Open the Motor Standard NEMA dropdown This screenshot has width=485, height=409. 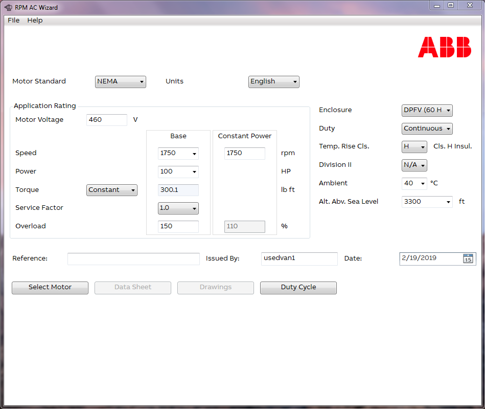tap(121, 82)
